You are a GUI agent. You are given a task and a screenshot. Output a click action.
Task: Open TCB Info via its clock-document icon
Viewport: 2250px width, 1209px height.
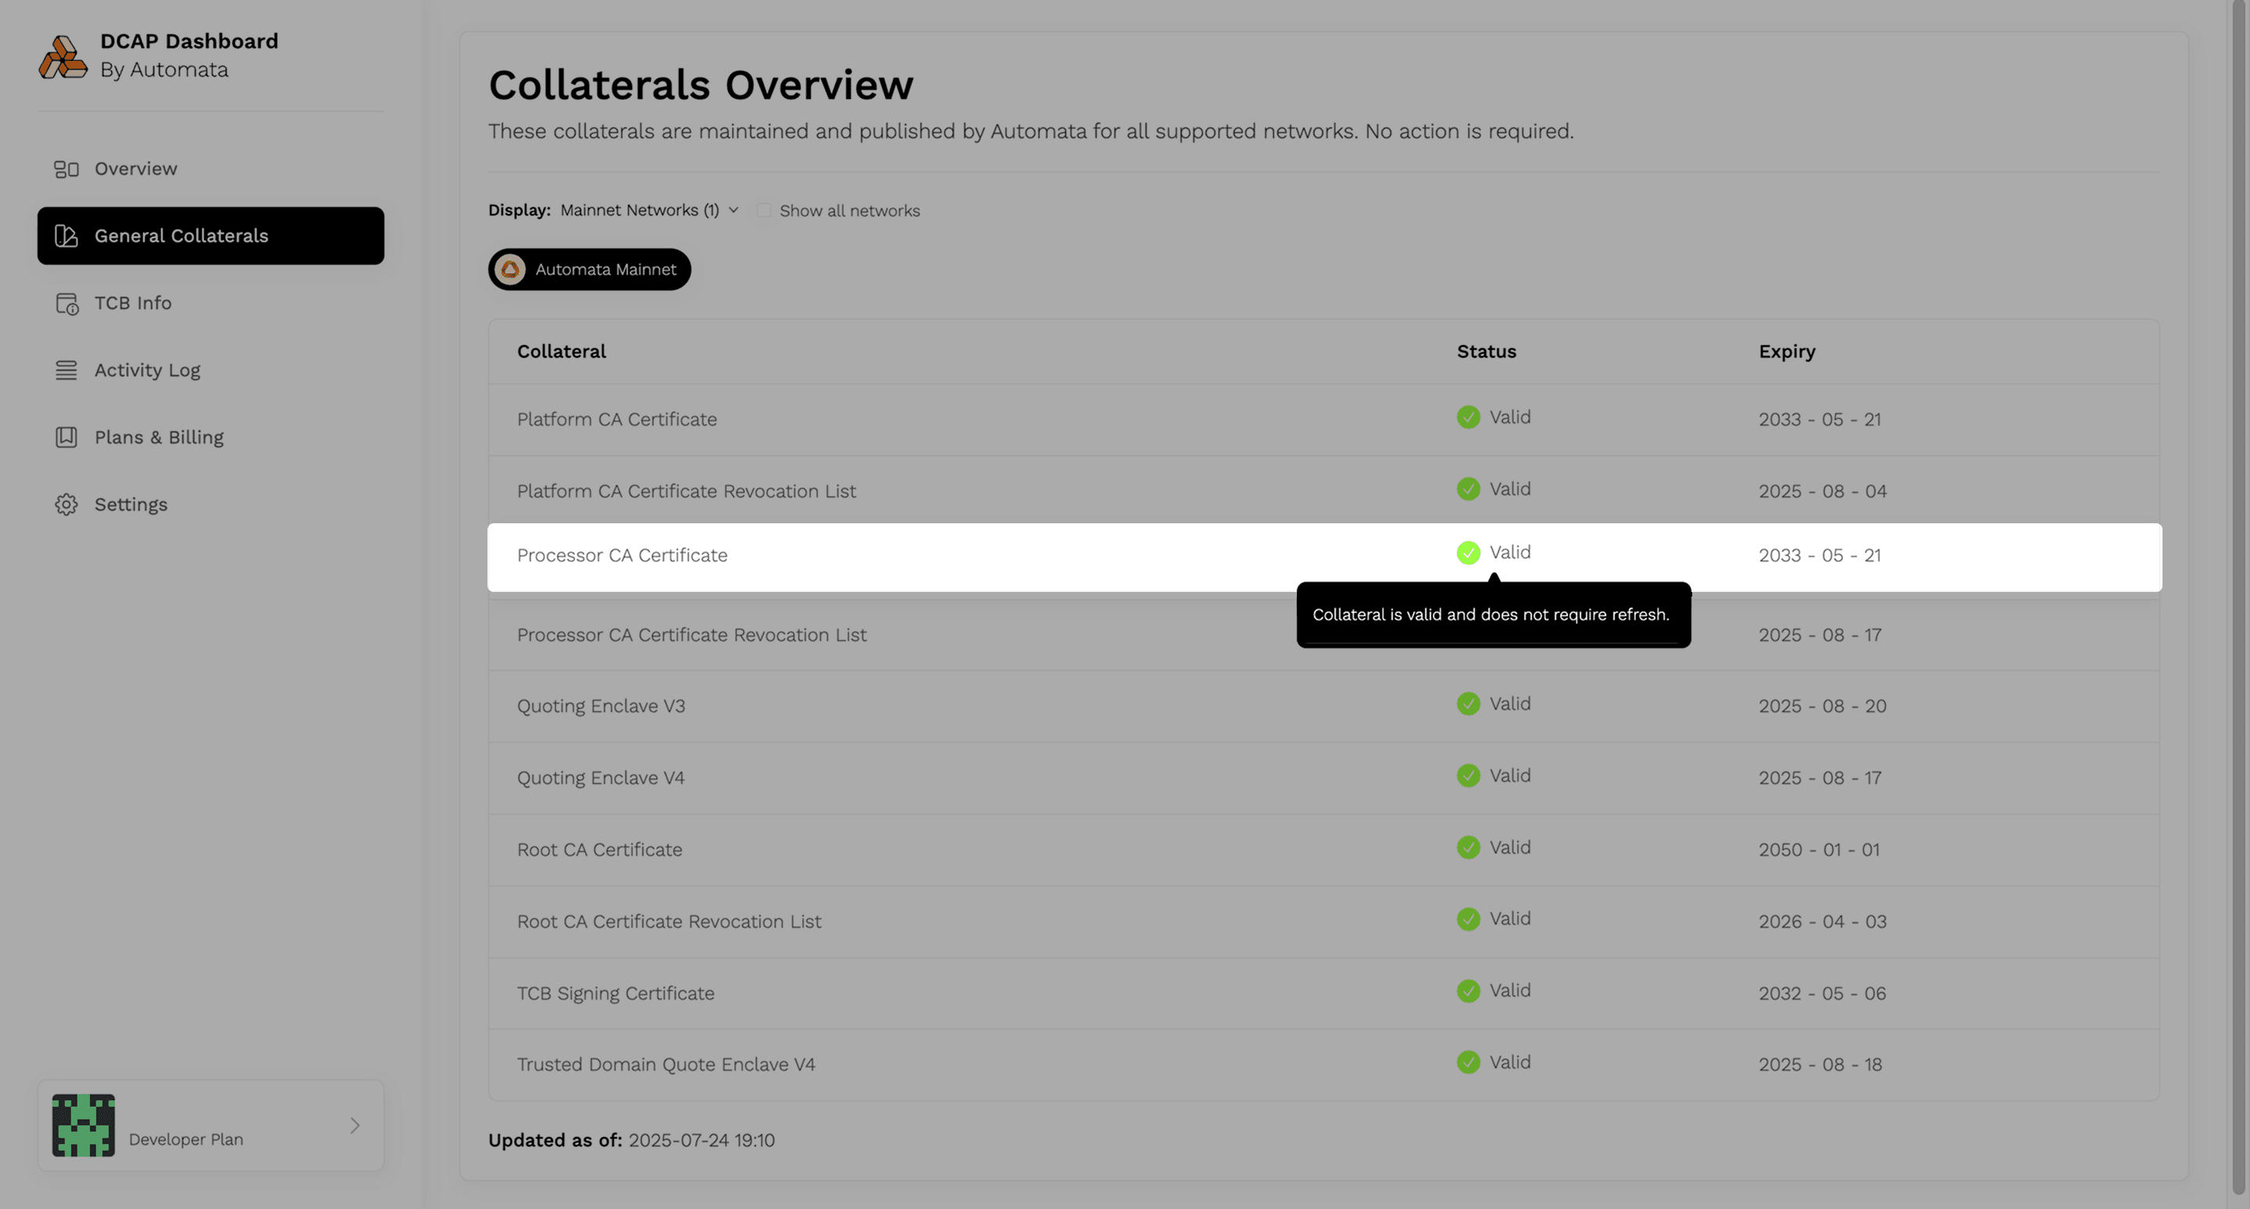[66, 303]
